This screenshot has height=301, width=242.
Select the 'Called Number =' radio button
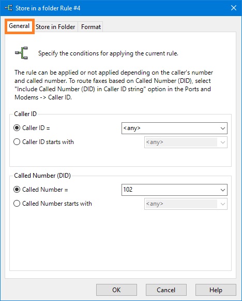17,190
